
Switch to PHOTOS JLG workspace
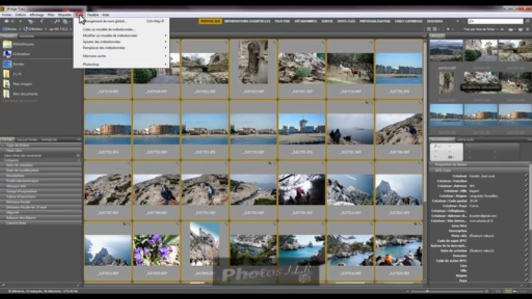210,21
